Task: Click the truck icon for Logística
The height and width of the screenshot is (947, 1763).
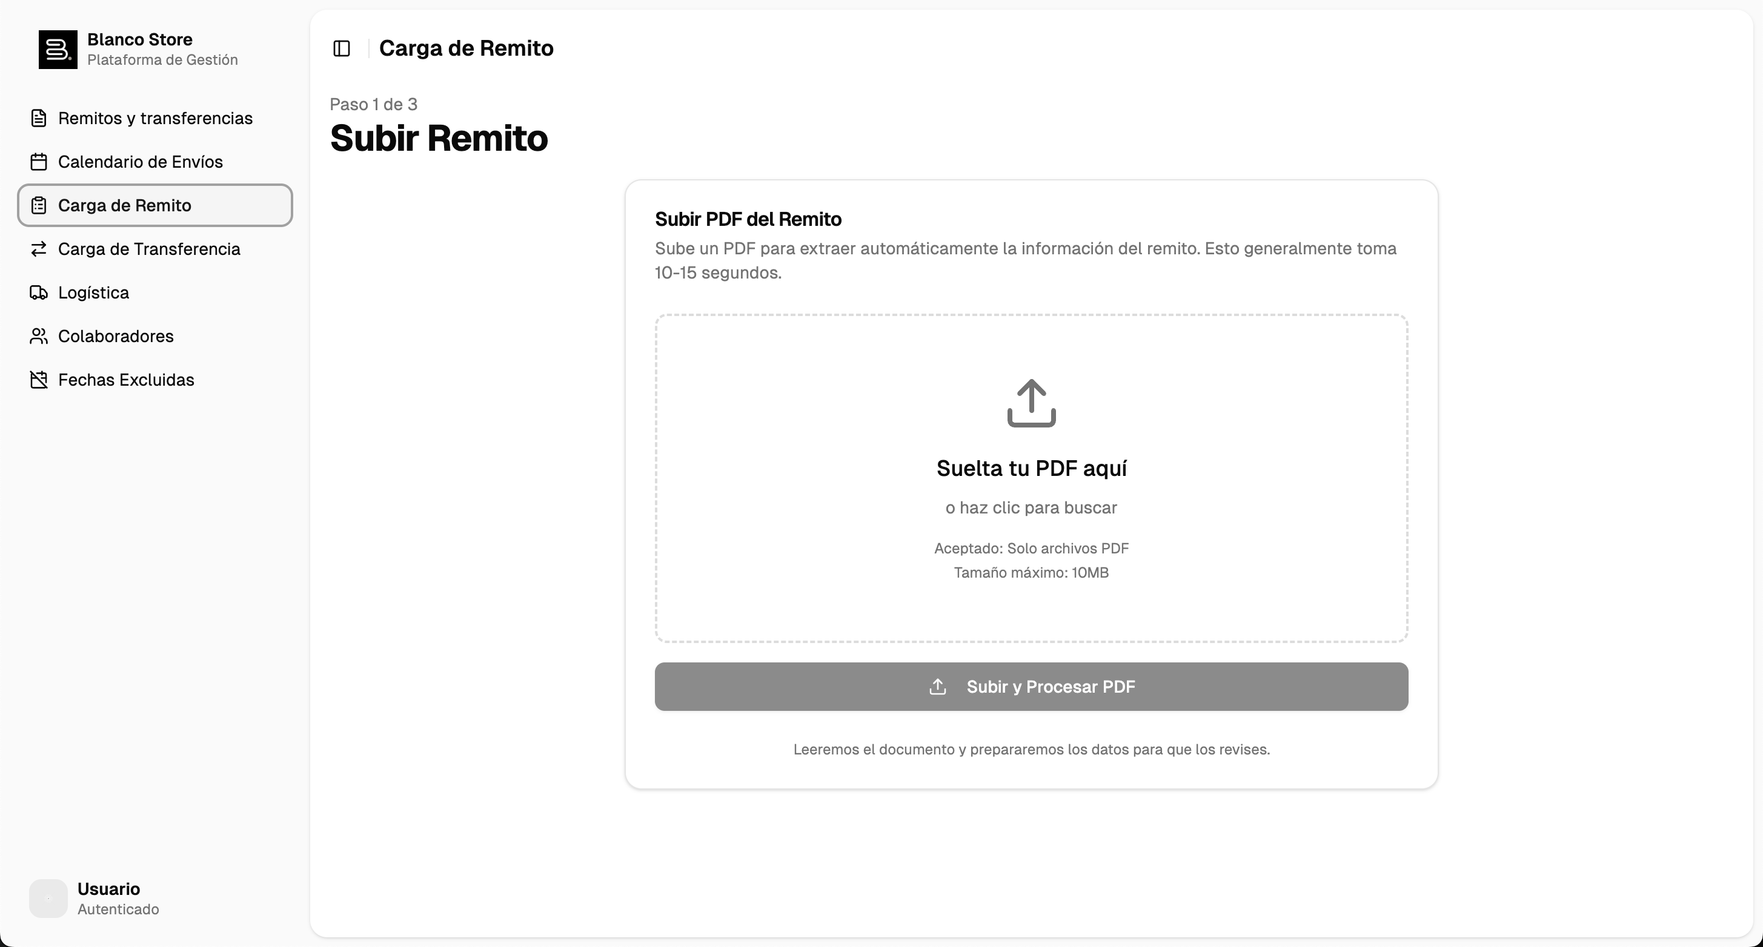Action: (39, 293)
